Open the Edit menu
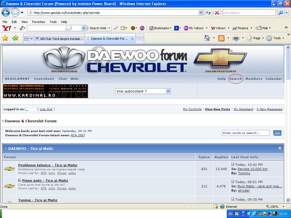 click(14, 22)
